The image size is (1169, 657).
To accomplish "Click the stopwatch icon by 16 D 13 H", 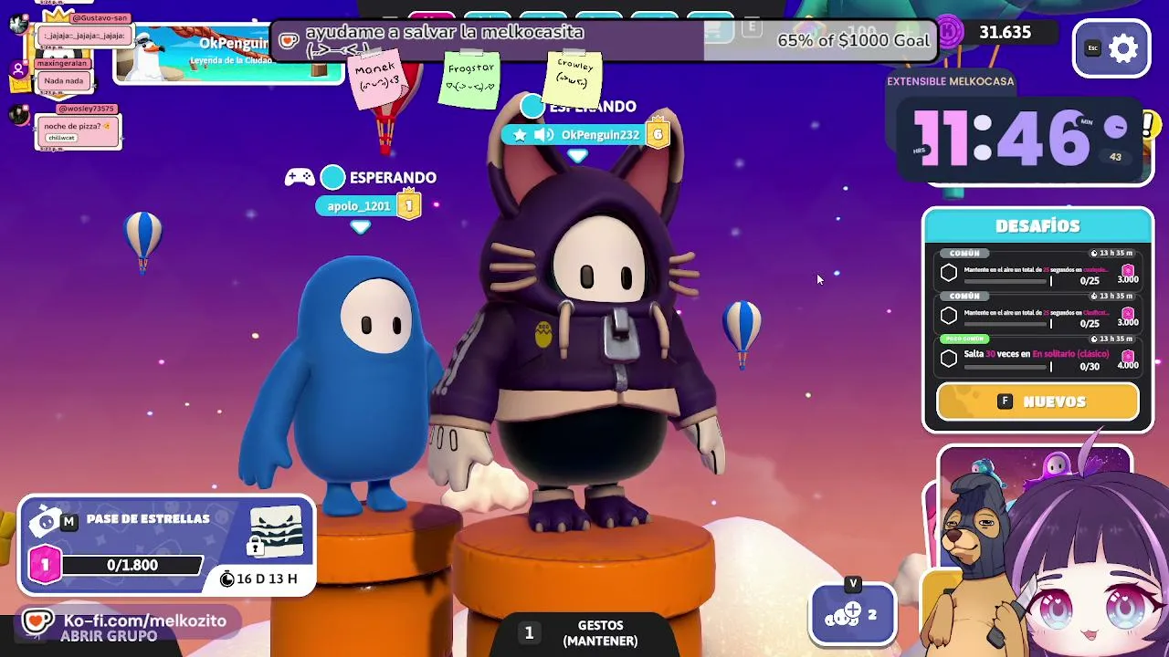I will pos(227,579).
